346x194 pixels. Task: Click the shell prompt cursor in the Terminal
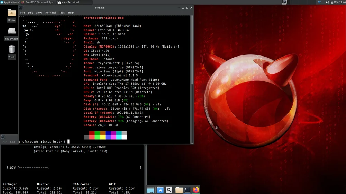pyautogui.click(x=69, y=142)
